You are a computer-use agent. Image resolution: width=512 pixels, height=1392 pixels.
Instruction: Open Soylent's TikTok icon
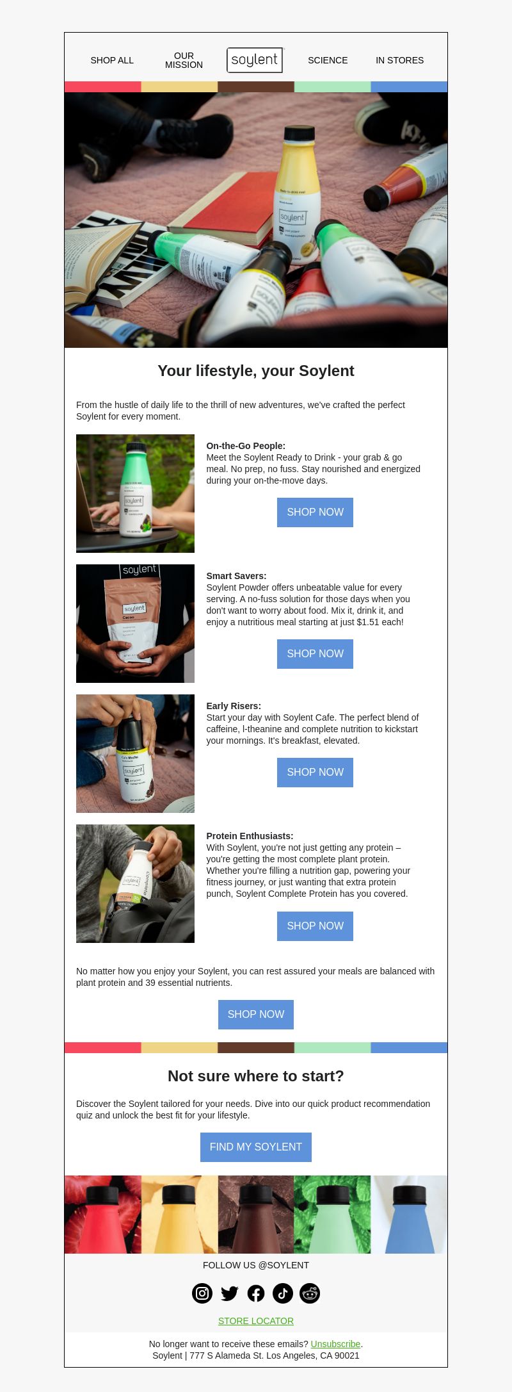pyautogui.click(x=283, y=1293)
